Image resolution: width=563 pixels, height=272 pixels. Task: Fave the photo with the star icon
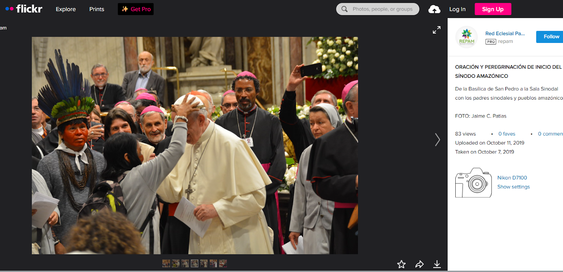[x=401, y=264]
